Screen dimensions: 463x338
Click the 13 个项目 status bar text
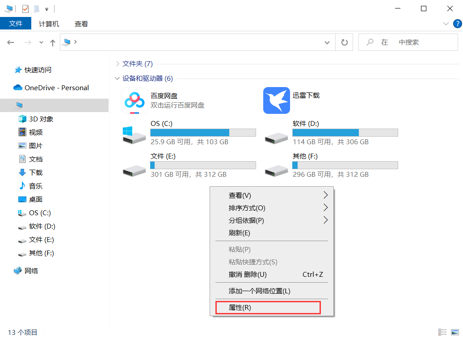pos(22,332)
